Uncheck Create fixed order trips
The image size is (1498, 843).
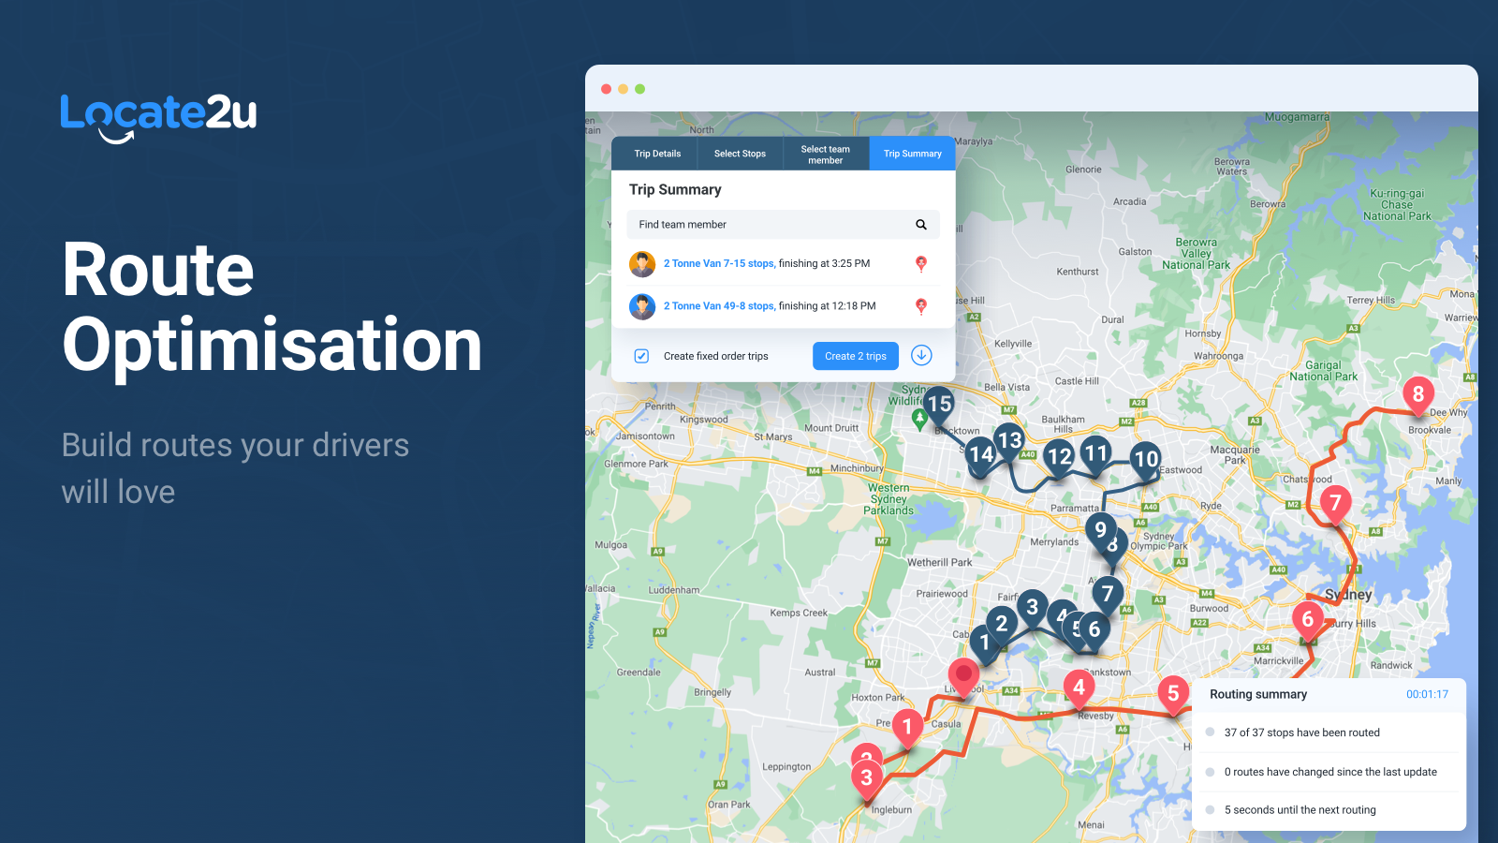tap(640, 356)
